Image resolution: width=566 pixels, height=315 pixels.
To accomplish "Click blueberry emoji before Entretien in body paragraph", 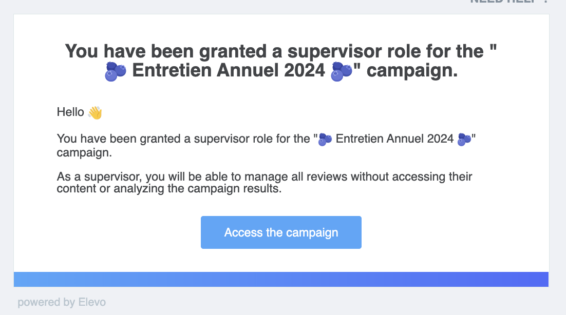I will pyautogui.click(x=325, y=139).
